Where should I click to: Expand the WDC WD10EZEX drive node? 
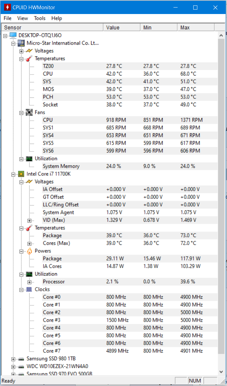13,367
